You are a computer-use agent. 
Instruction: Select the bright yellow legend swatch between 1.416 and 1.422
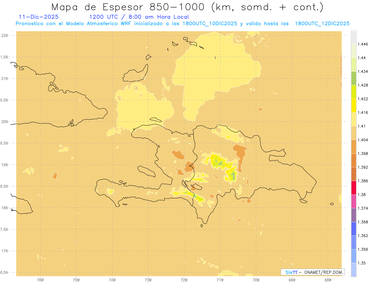(x=354, y=106)
